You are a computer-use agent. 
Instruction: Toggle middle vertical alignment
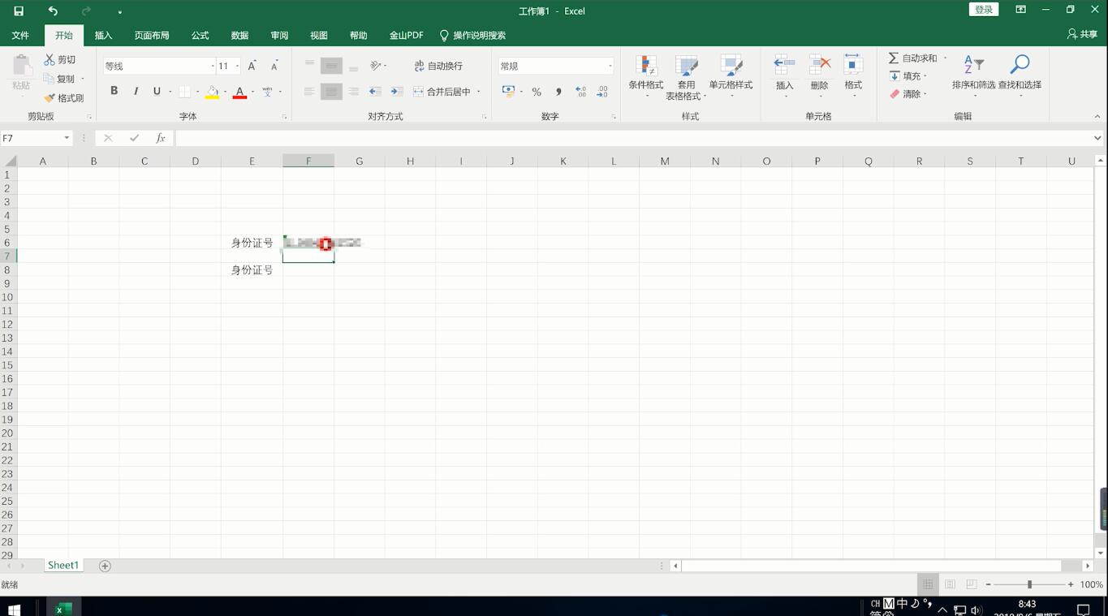[331, 67]
